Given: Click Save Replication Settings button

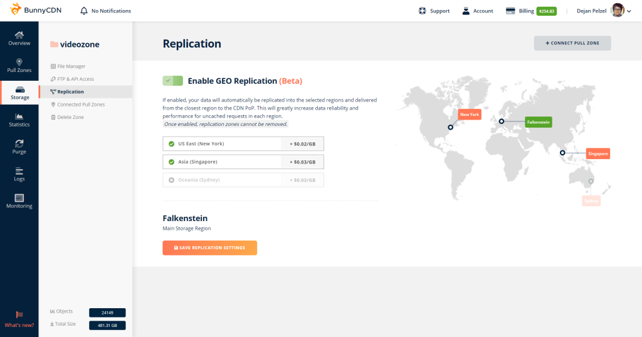Looking at the screenshot, I should (209, 248).
